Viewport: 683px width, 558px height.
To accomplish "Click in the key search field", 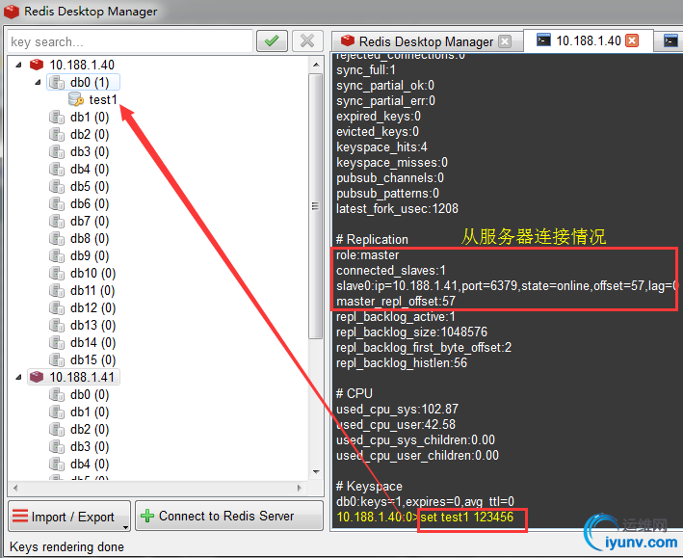I will pos(130,41).
